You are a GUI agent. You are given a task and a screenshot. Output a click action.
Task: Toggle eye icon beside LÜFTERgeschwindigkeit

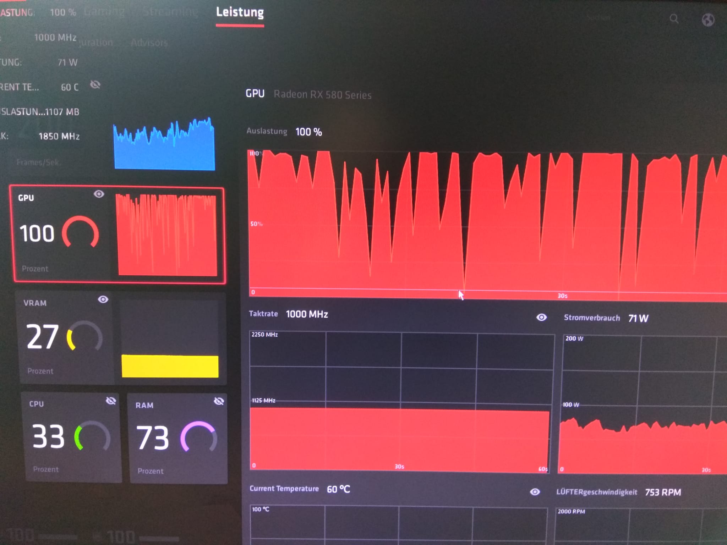(535, 492)
